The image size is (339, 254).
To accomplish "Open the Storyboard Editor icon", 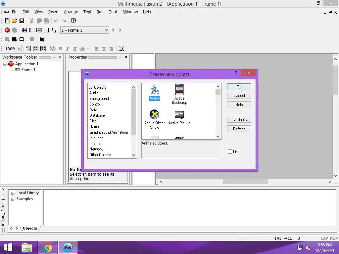I will tap(24, 30).
